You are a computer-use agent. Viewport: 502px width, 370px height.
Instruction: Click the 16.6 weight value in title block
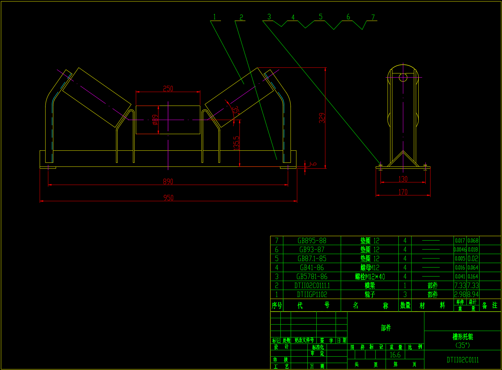click(395, 355)
